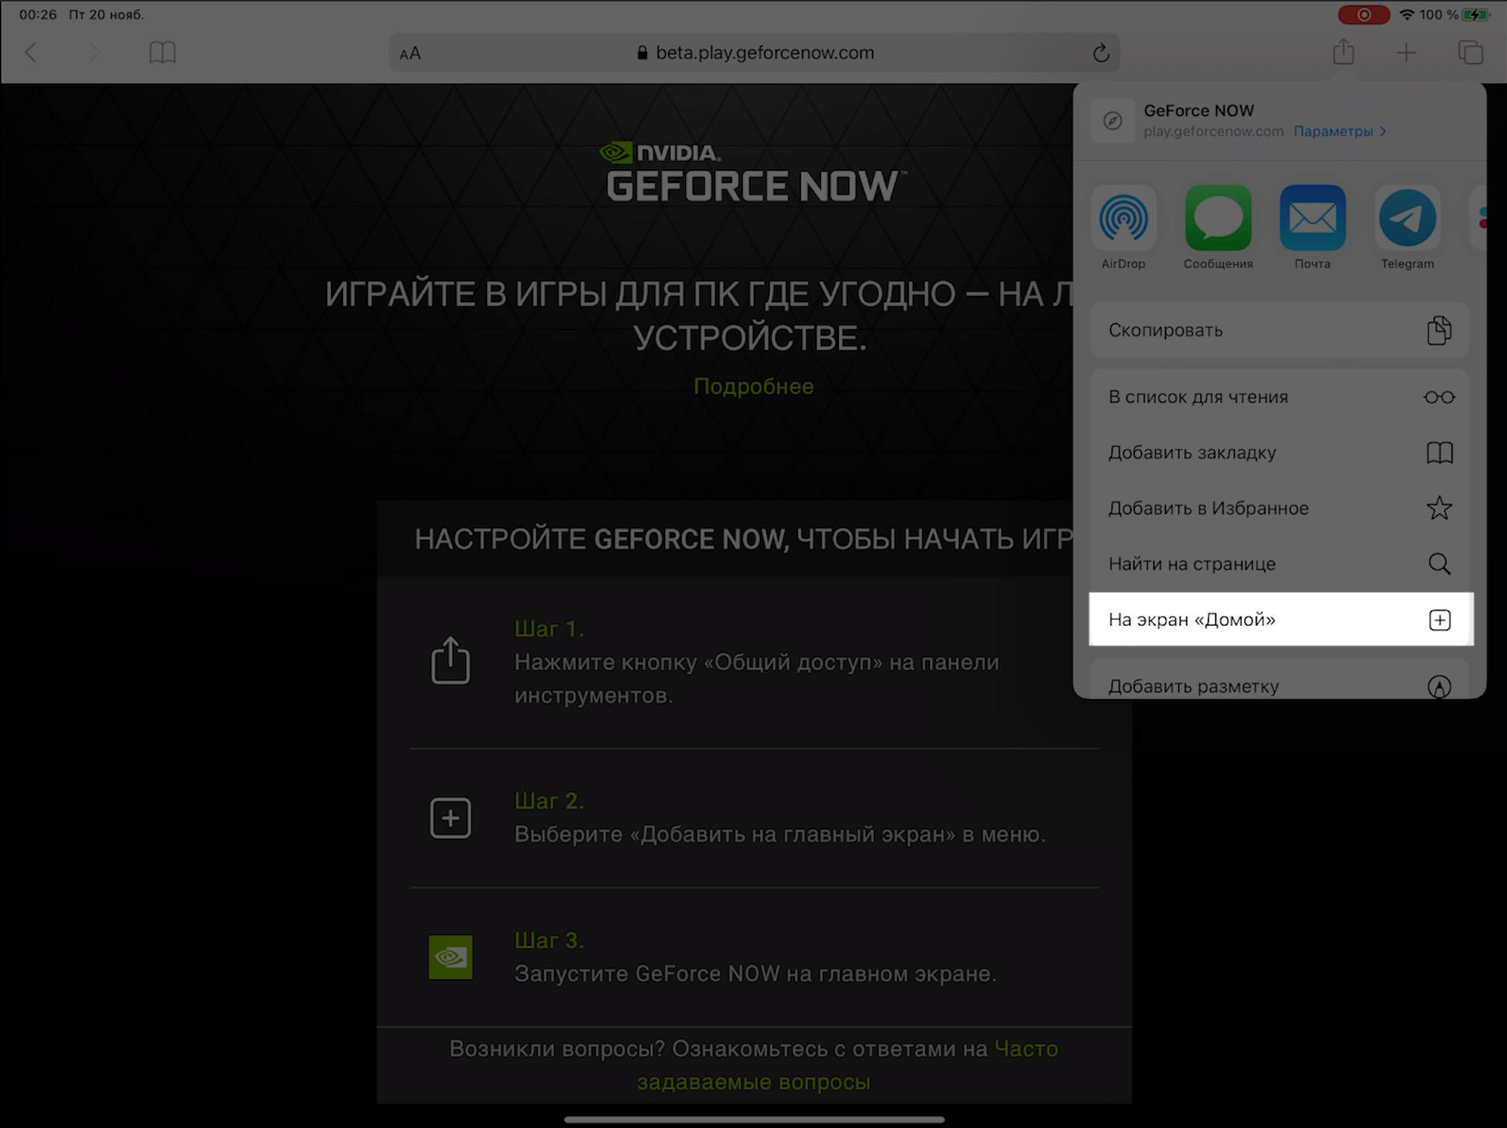Tap the home indicator bar

point(754,1119)
